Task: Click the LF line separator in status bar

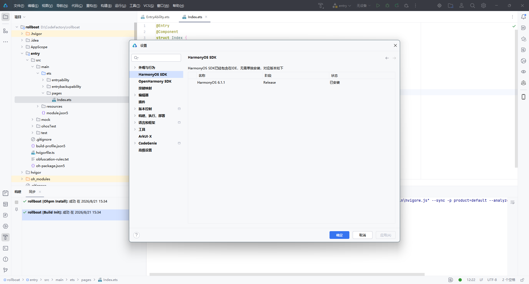Action: pyautogui.click(x=481, y=280)
